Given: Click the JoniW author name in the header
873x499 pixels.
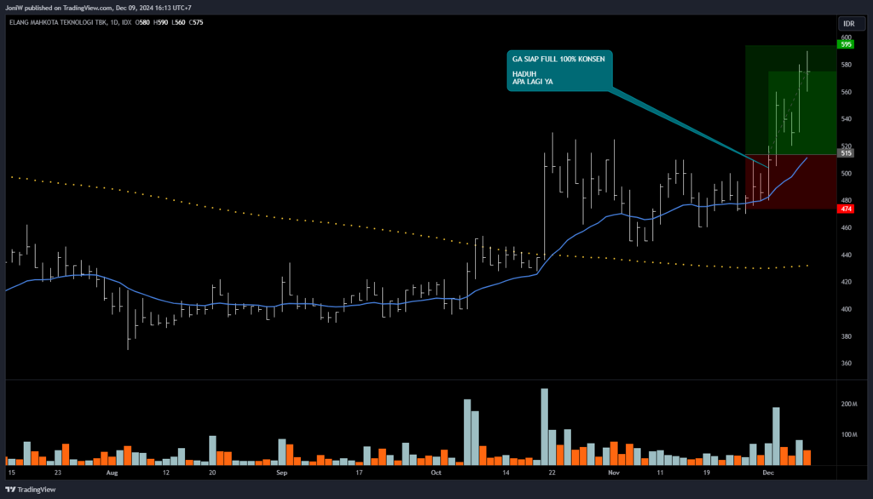Looking at the screenshot, I should pyautogui.click(x=14, y=8).
